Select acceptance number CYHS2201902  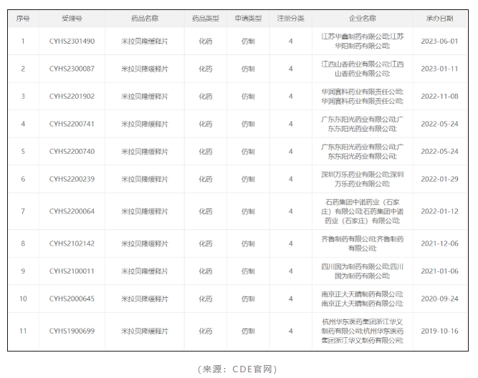click(72, 96)
